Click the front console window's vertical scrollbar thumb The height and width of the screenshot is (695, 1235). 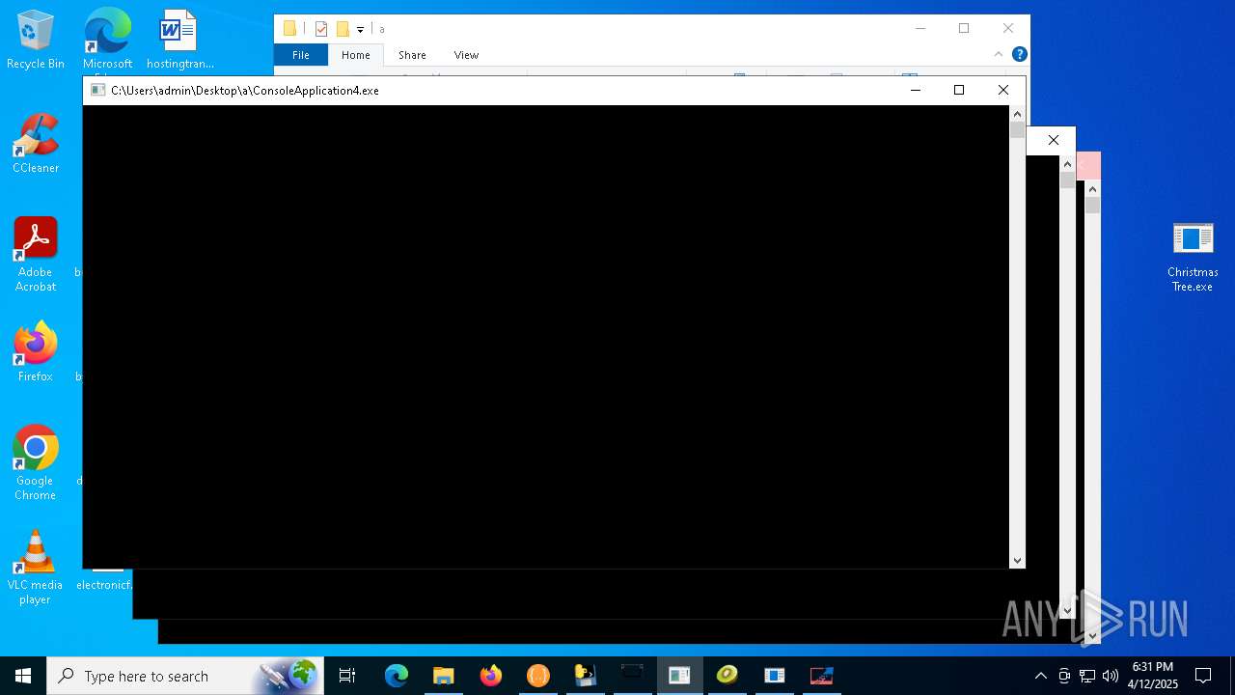pos(1017,130)
